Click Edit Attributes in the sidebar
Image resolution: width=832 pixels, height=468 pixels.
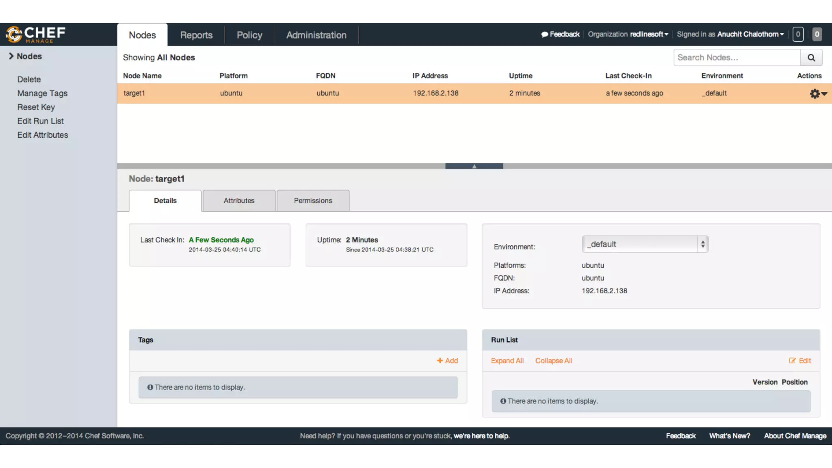pos(43,135)
